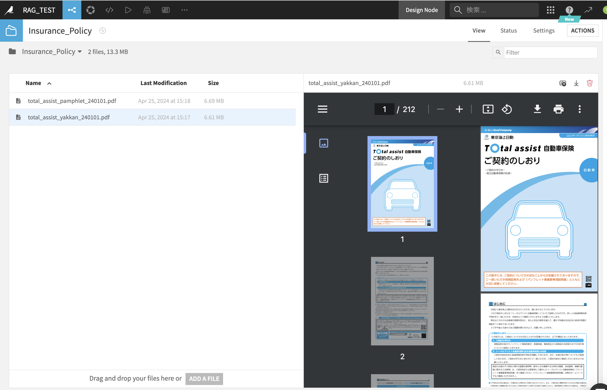Switch sidebar to document outline view
This screenshot has width=607, height=390.
tap(323, 178)
